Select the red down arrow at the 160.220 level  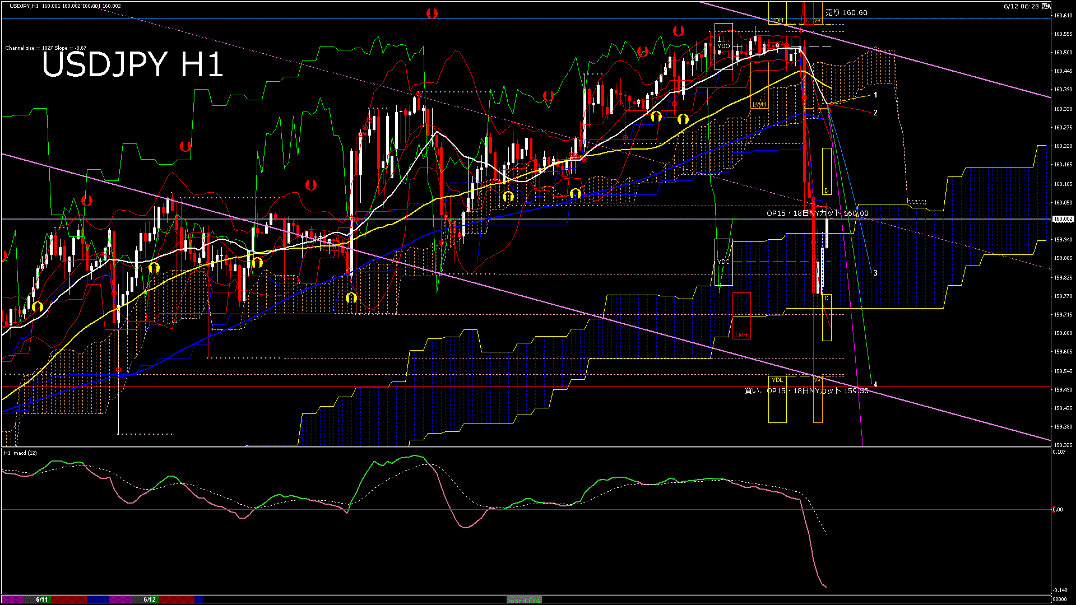pyautogui.click(x=185, y=146)
